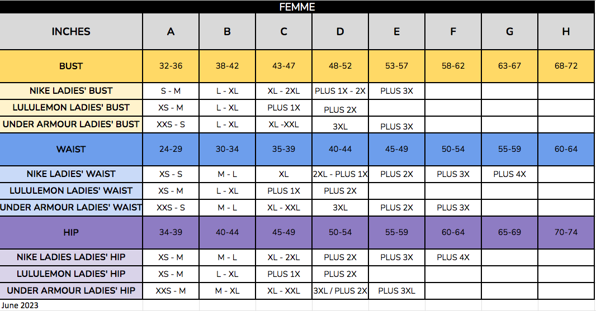596x311 pixels.
Task: Click the column H header
Action: point(566,31)
